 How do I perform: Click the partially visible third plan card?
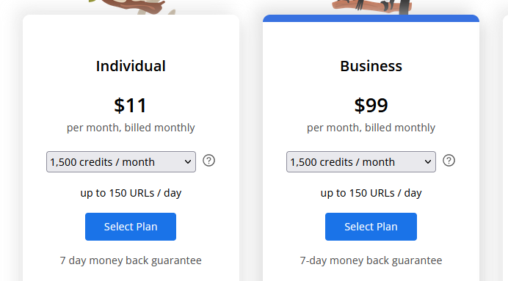pos(505,147)
